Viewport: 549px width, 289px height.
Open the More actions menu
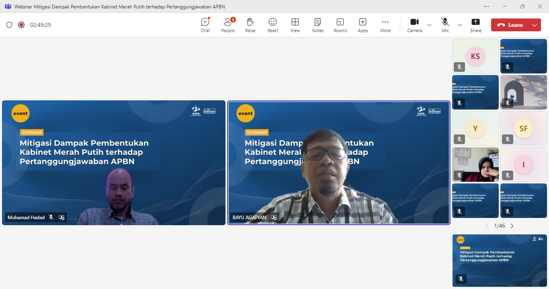[x=385, y=25]
